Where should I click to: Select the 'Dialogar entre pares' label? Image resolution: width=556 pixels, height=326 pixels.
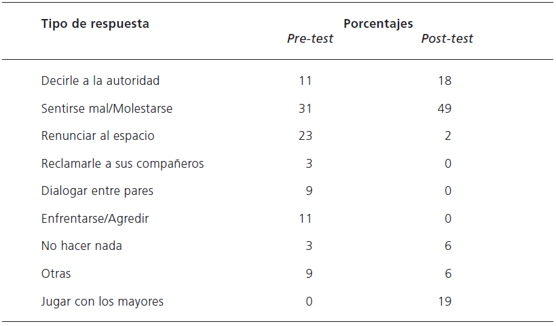coord(97,191)
